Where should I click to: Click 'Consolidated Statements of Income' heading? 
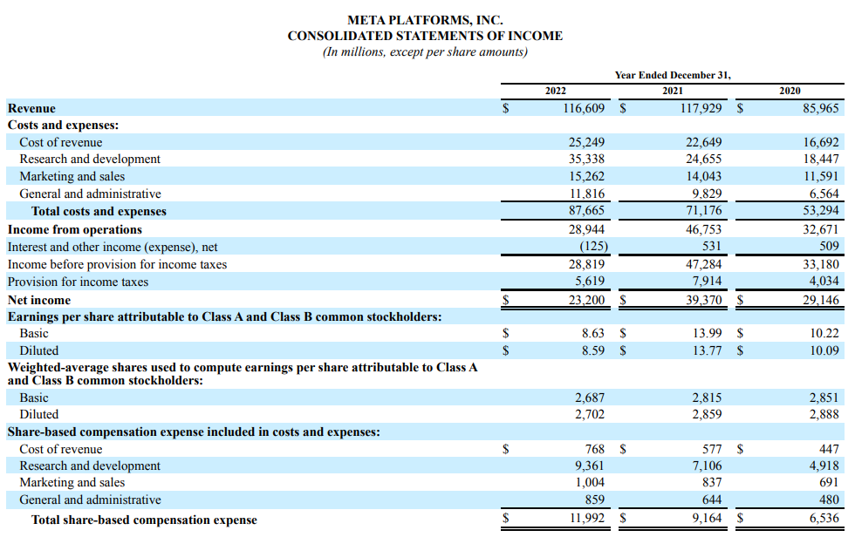425,36
